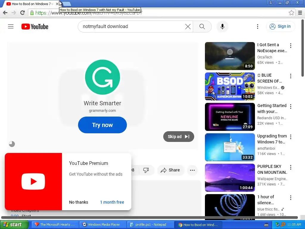Image resolution: width=305 pixels, height=229 pixels.
Task: Open the YouTube hamburger guide menu
Action: pyautogui.click(x=11, y=26)
